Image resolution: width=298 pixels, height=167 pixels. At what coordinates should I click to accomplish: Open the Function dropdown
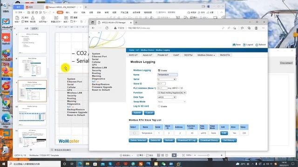click(x=172, y=93)
